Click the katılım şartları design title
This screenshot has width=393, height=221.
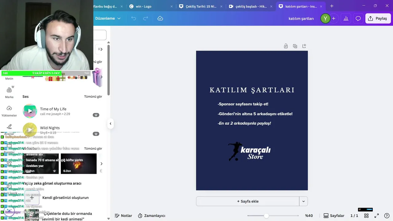pos(301,18)
